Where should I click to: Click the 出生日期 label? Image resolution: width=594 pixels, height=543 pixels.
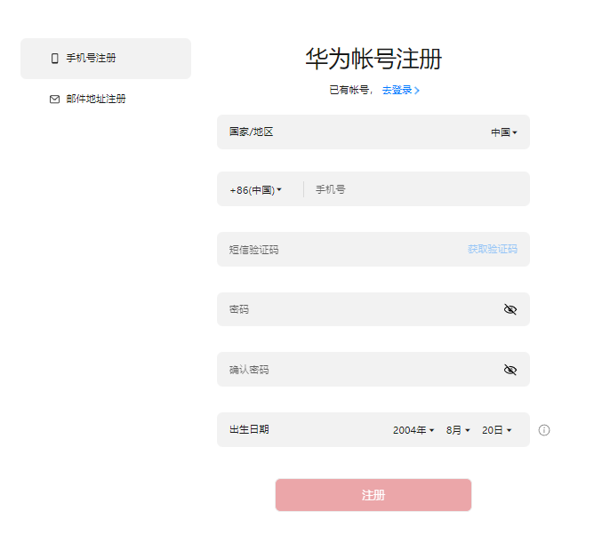pyautogui.click(x=249, y=430)
